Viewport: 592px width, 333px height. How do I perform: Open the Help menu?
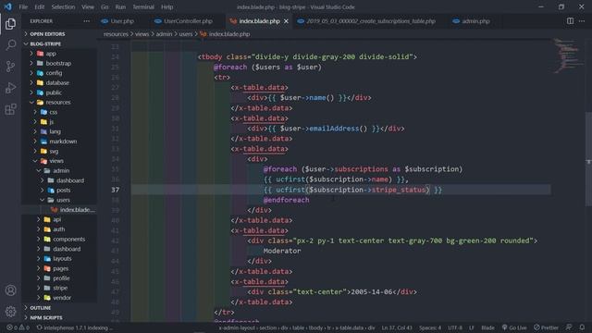pyautogui.click(x=166, y=6)
